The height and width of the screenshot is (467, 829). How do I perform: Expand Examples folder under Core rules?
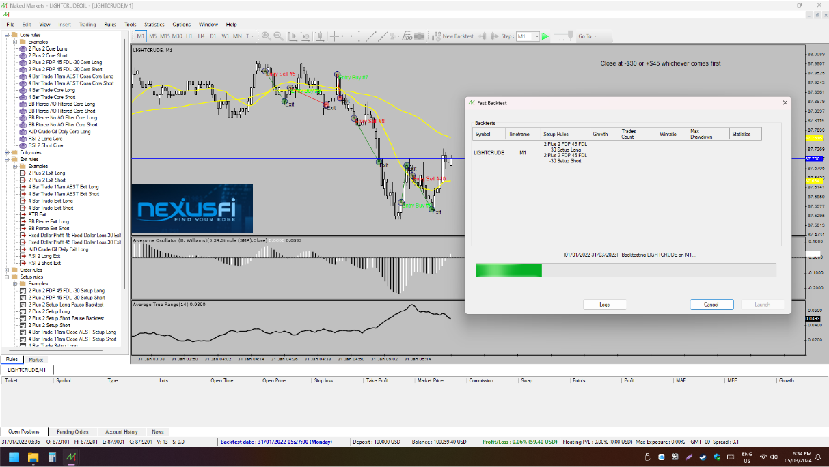[14, 42]
